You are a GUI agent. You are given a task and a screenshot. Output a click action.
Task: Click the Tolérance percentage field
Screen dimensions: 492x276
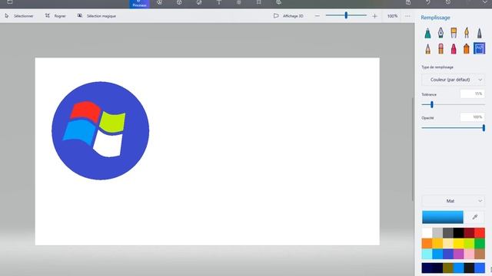click(473, 94)
